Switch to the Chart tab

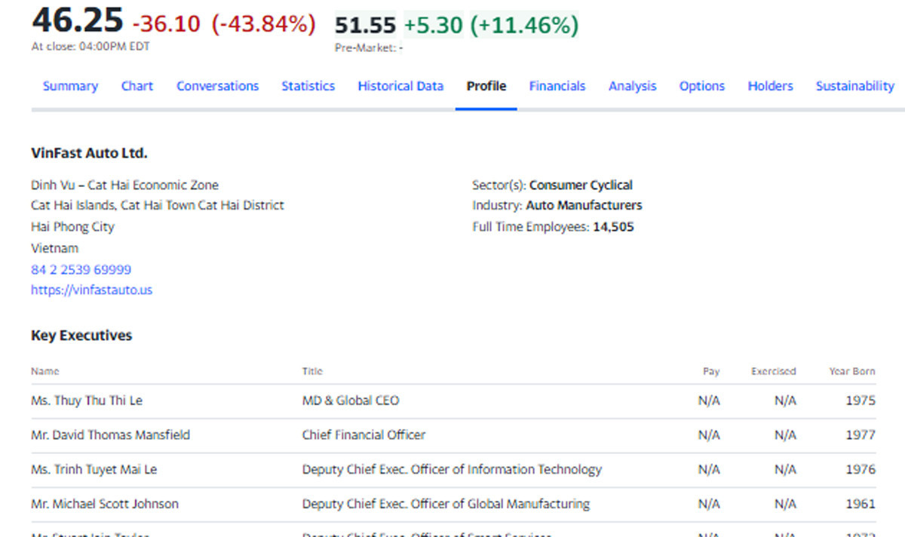[x=137, y=86]
